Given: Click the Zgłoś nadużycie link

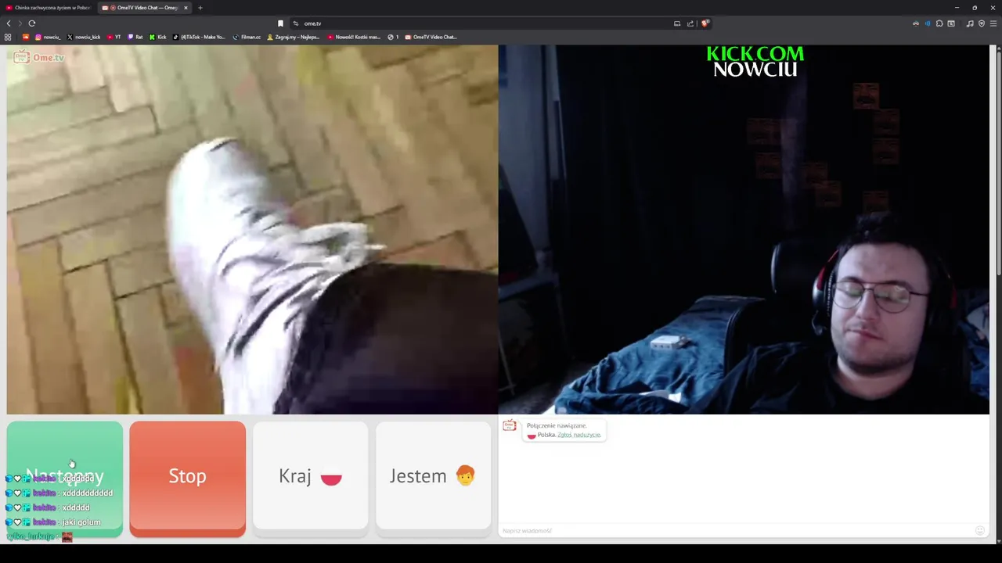Looking at the screenshot, I should [579, 435].
